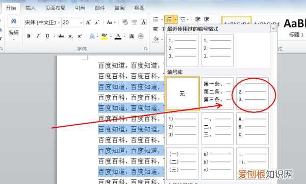Screen dimensions: 306x184
Task: Toggle Italic formatting
Action: point(38,36)
